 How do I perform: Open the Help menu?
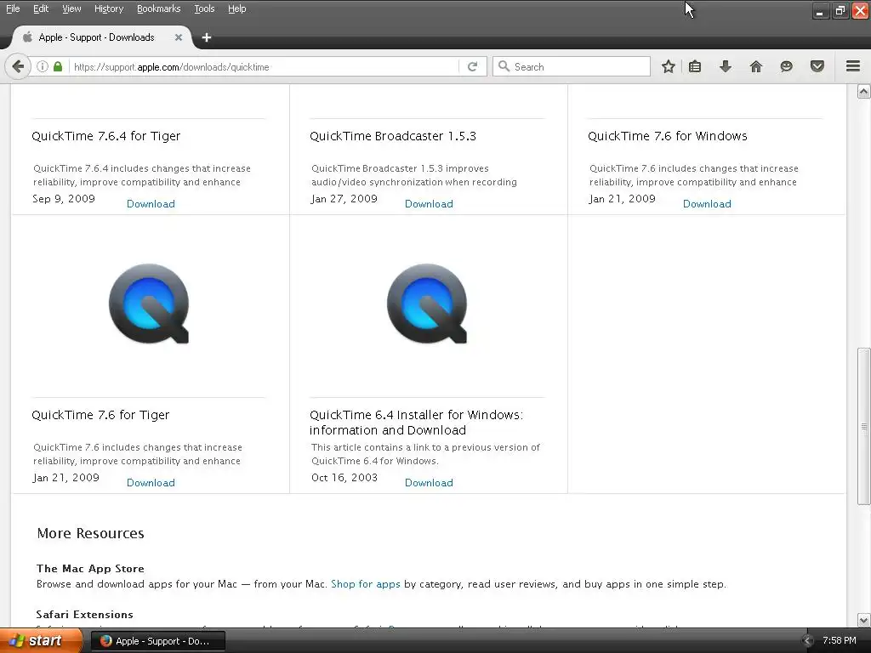pyautogui.click(x=236, y=9)
